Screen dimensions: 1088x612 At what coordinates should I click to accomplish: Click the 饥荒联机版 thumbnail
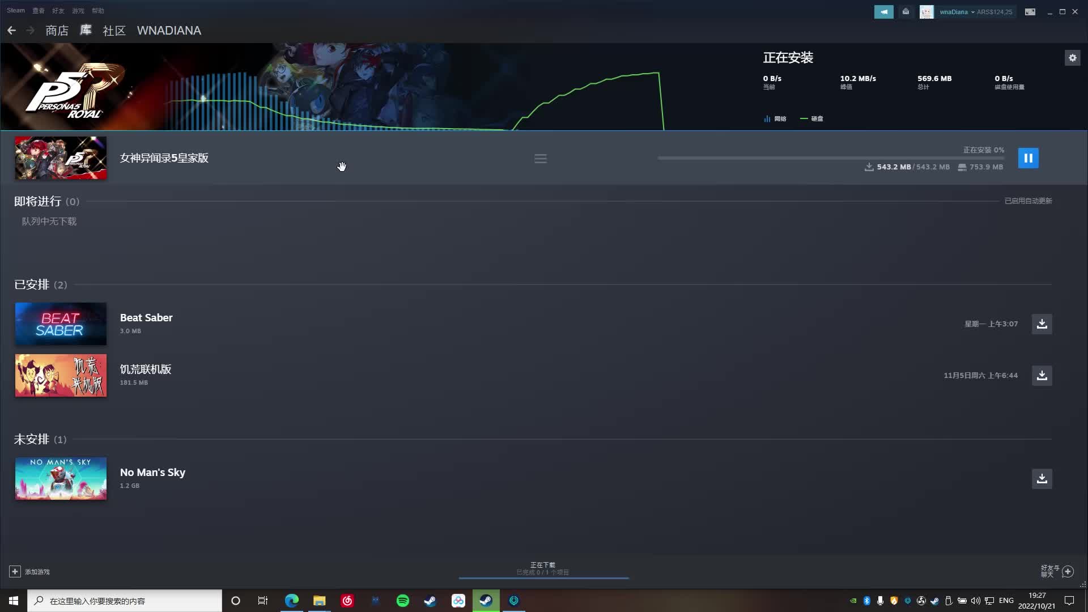coord(61,376)
